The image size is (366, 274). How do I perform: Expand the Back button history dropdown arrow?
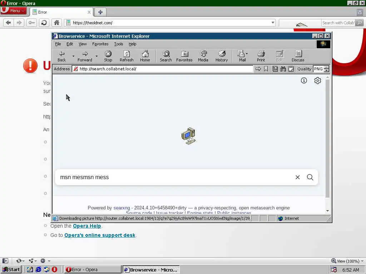(73, 56)
